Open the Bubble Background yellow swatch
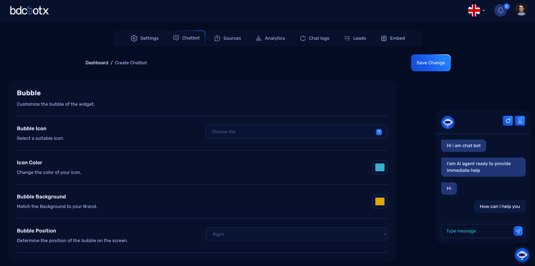 (x=379, y=201)
